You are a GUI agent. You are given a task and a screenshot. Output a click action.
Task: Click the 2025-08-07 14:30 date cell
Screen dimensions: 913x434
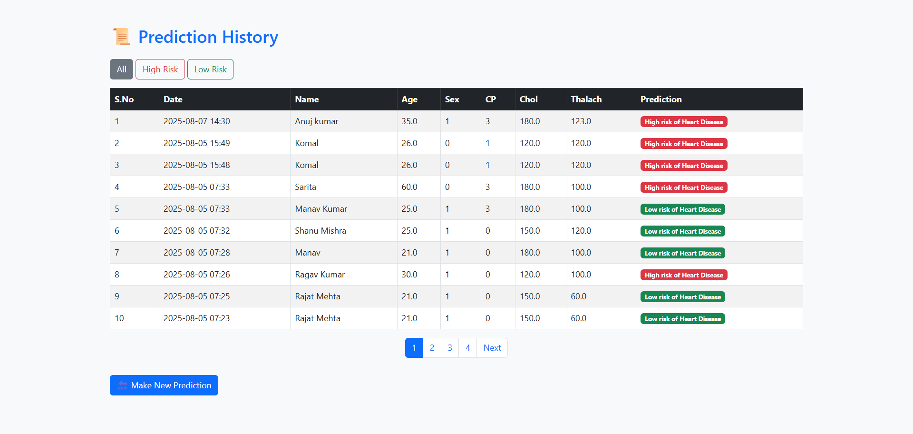pyautogui.click(x=196, y=121)
